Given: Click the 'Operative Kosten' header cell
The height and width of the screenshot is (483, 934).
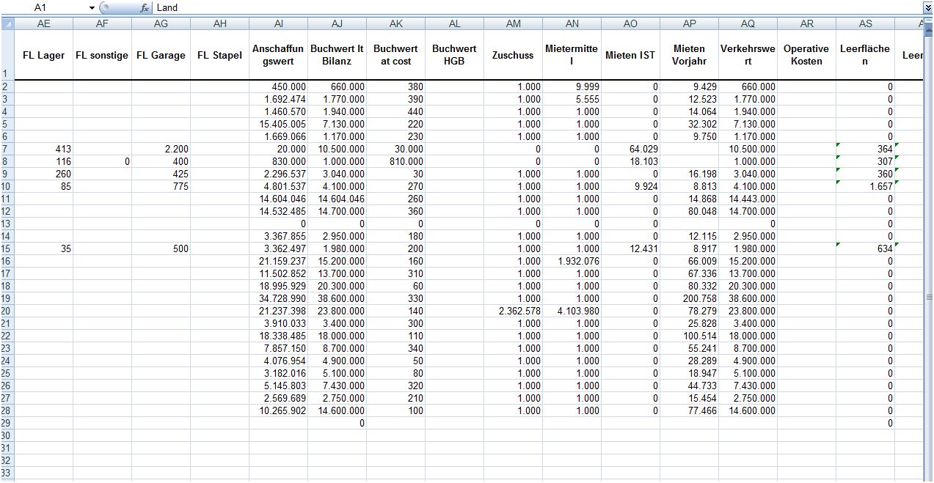Looking at the screenshot, I should [x=806, y=55].
